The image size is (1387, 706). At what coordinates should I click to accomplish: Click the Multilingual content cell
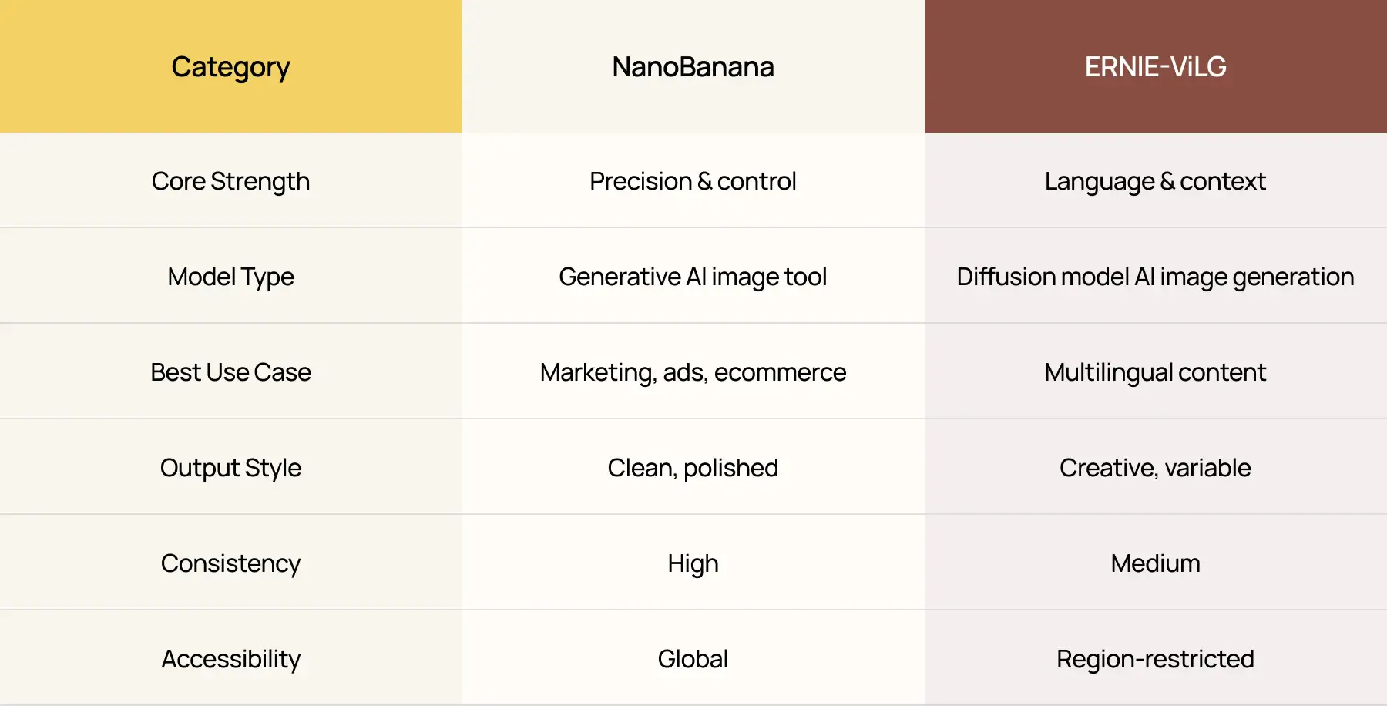coord(1155,372)
